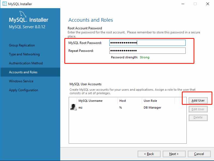Click the MySQL Root Password field
The width and height of the screenshot is (214, 161).
click(147, 43)
